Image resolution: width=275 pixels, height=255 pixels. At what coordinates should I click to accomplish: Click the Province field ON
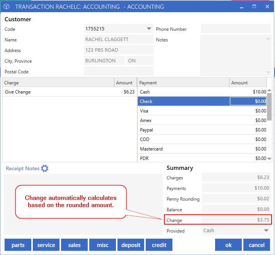point(140,60)
